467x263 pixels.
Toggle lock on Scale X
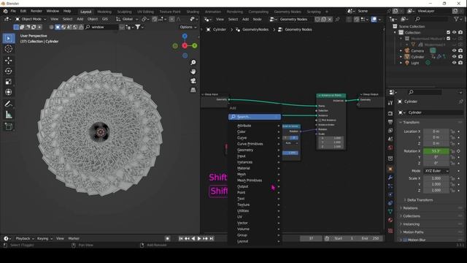coord(452,178)
